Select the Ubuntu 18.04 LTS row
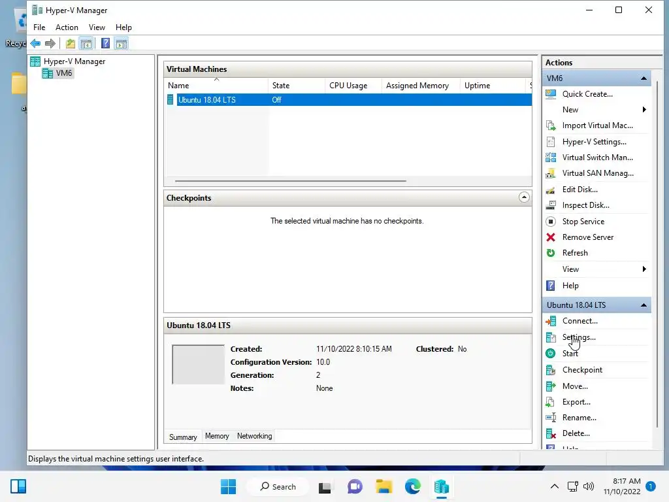 (x=348, y=100)
